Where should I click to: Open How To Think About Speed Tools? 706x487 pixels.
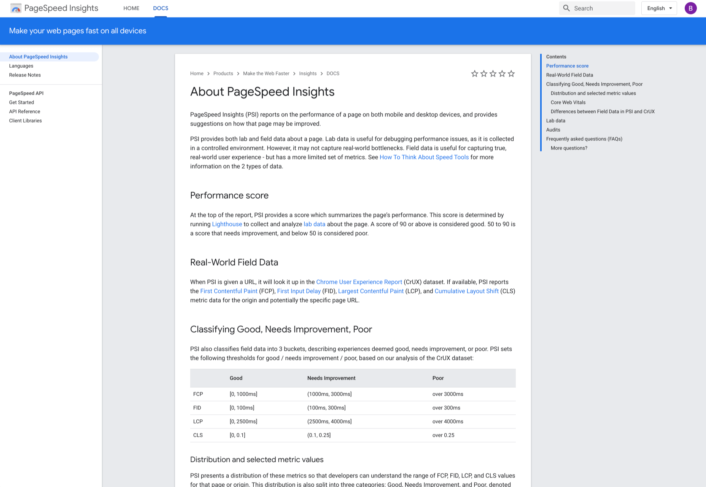click(x=424, y=157)
